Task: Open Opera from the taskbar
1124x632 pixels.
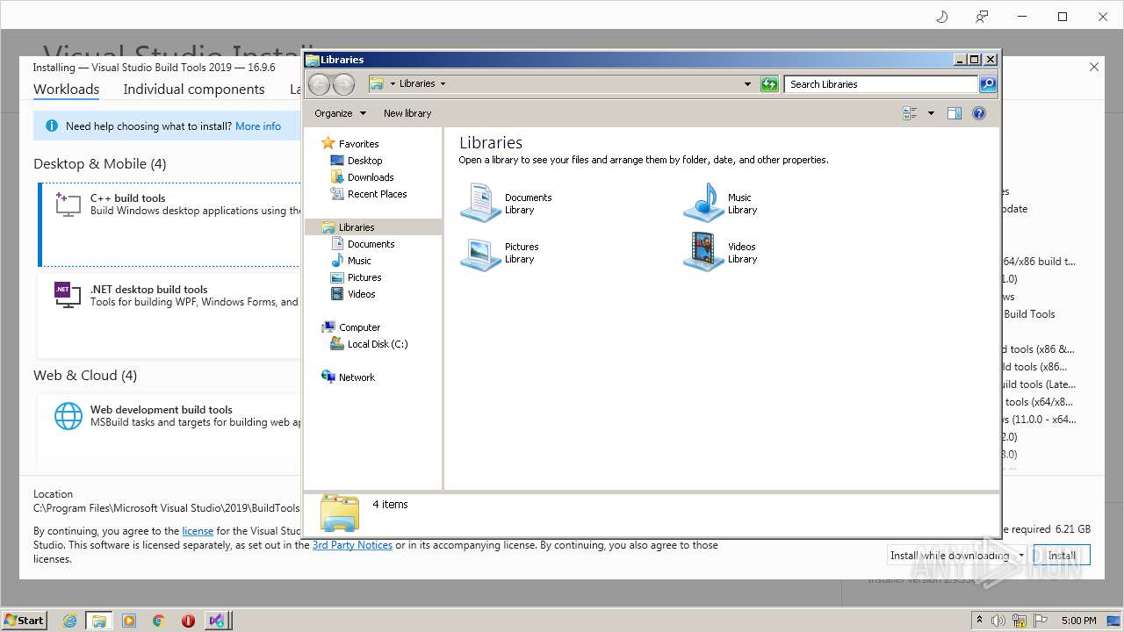Action: (x=188, y=621)
